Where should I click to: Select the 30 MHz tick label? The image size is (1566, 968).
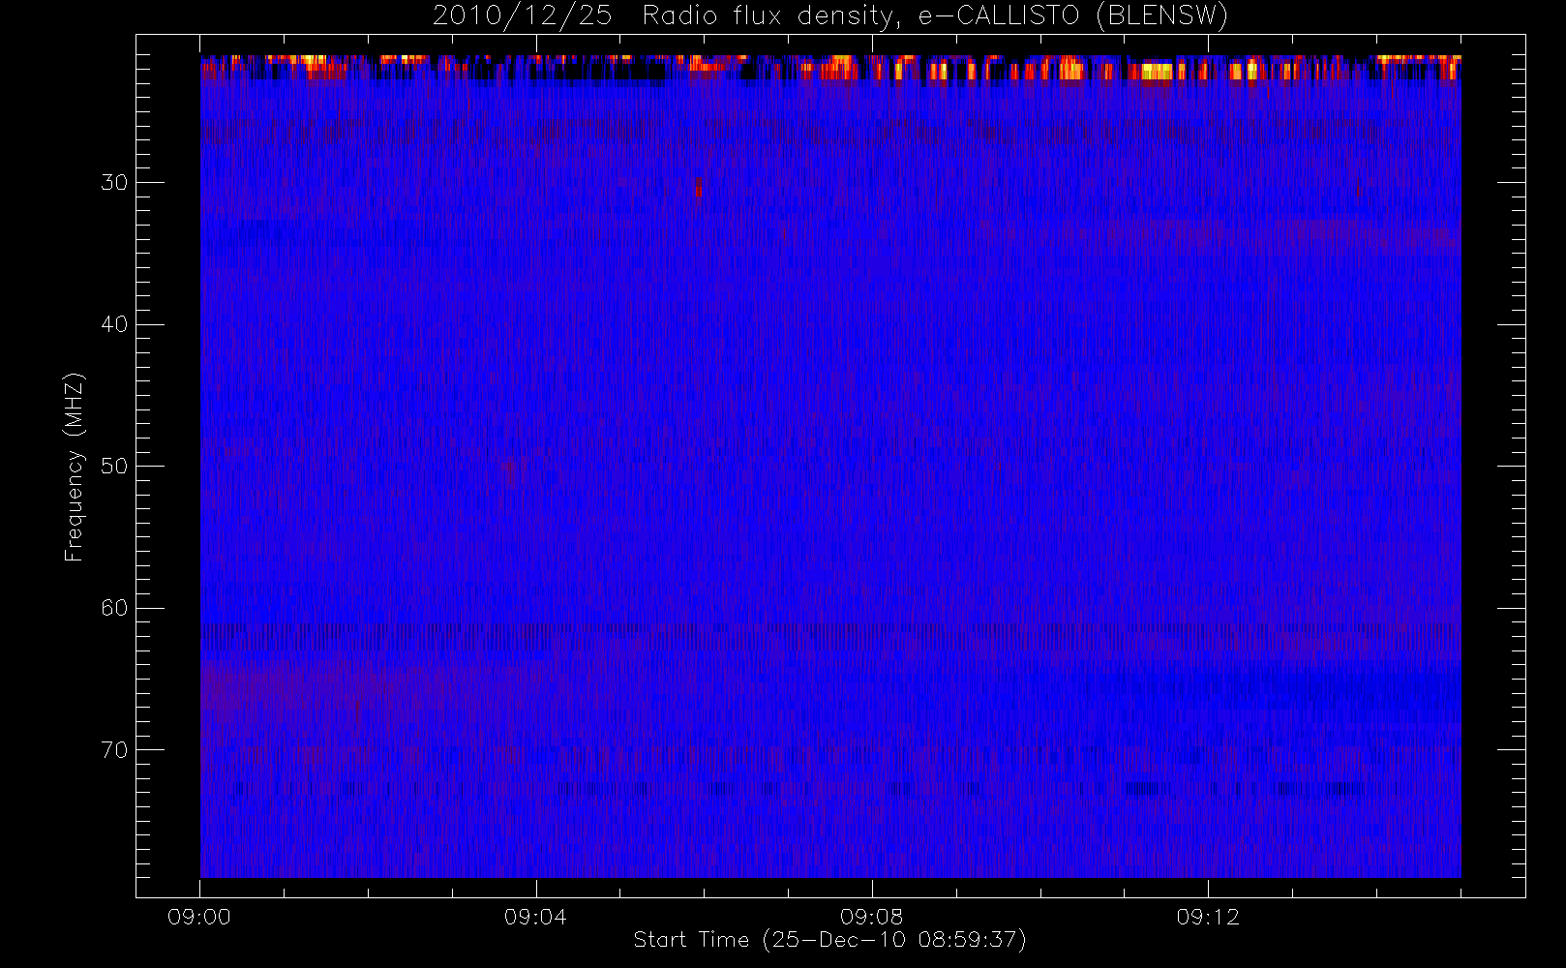click(x=114, y=182)
